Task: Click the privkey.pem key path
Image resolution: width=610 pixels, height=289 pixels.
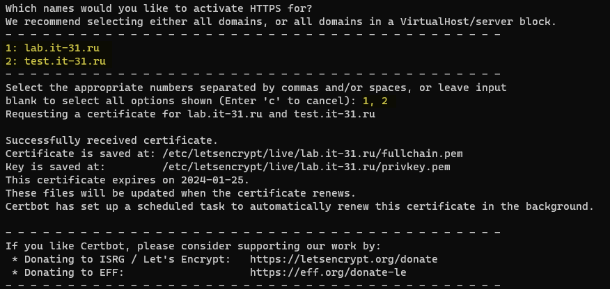Action: tap(306, 167)
